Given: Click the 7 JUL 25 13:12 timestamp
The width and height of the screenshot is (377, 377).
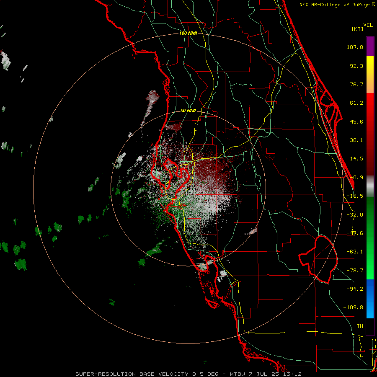Looking at the screenshot, I should pyautogui.click(x=274, y=374).
